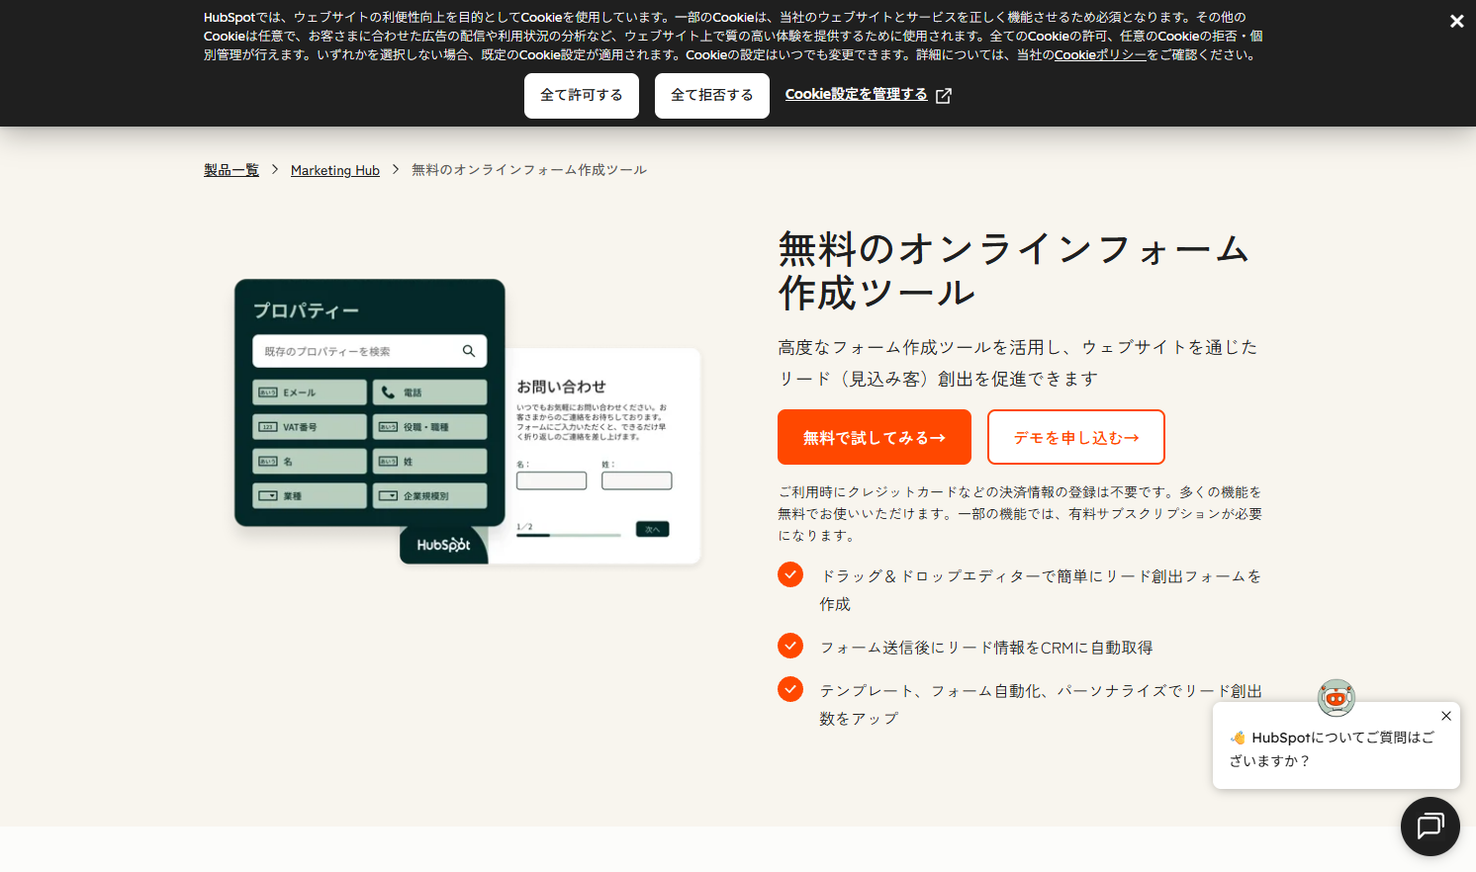Open Cookieポリシー link in banner
Image resolution: width=1476 pixels, height=872 pixels.
[x=1100, y=55]
